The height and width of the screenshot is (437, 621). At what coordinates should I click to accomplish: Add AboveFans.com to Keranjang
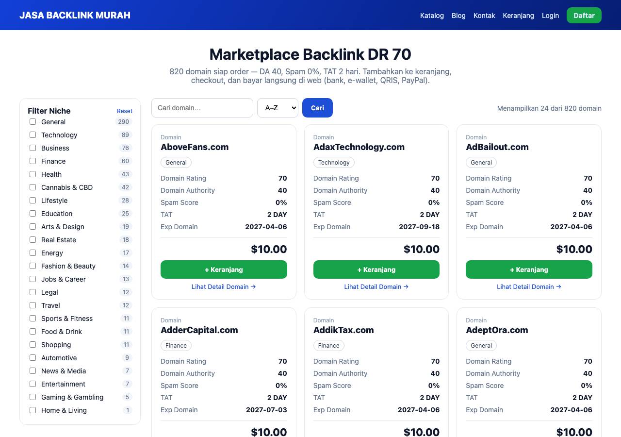[224, 269]
